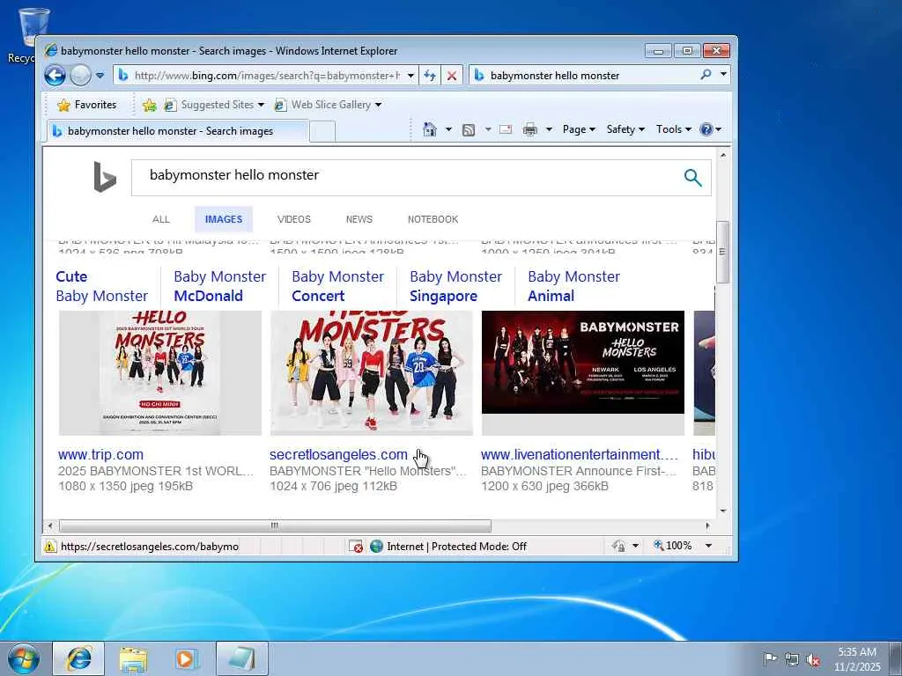
Task: Click the IE Back arrow button
Action: tap(55, 76)
